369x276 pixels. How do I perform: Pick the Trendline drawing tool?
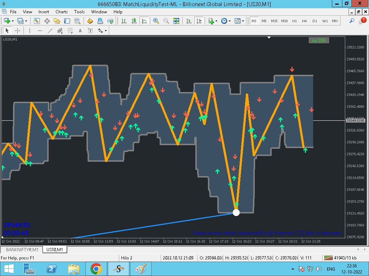(50, 31)
